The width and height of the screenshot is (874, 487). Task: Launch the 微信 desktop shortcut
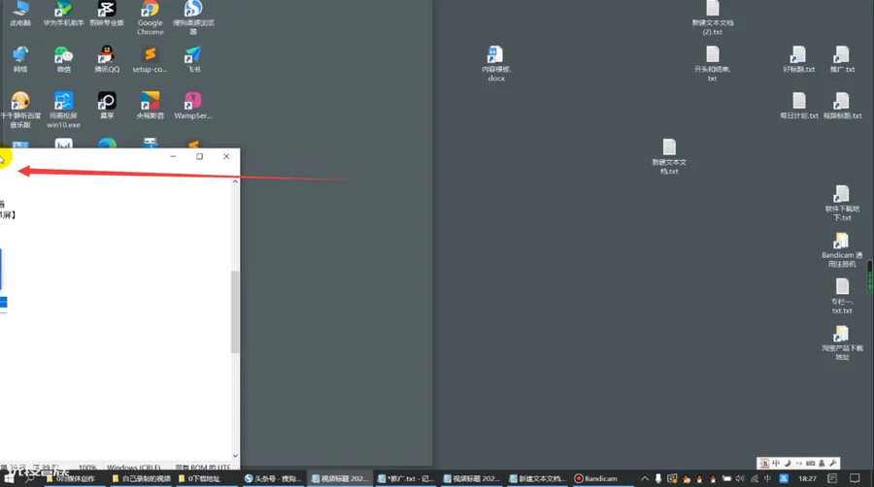coord(63,59)
